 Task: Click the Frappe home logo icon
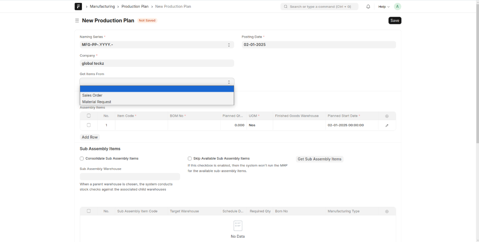[x=78, y=6]
